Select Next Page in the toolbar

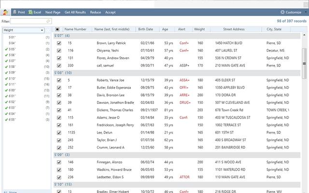pos(53,12)
